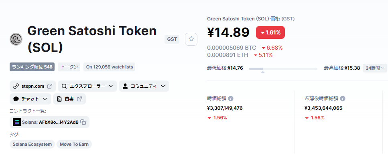The width and height of the screenshot is (388, 159).
Task: Click the low-high price range slider bar
Action: (x=283, y=69)
